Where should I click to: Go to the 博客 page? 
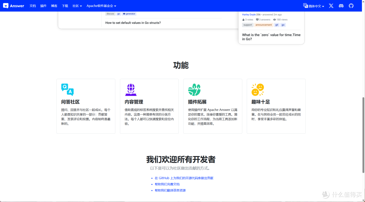coord(54,6)
